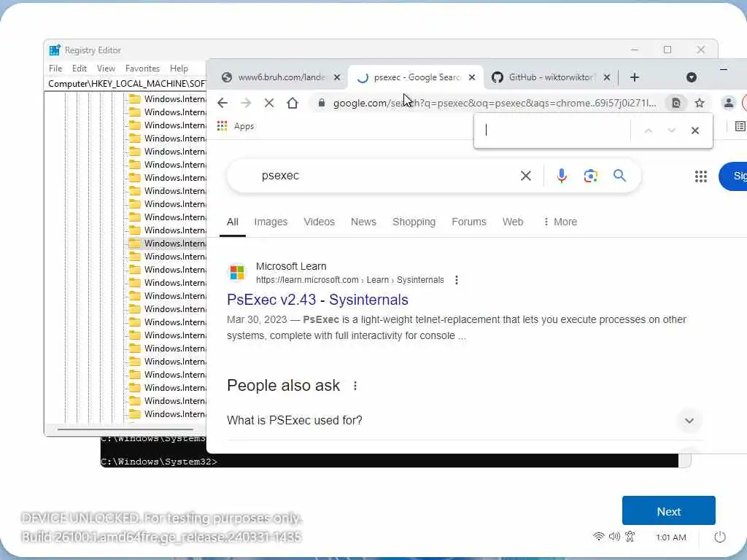Go back in Chrome browser
This screenshot has width=747, height=560.
coord(222,103)
